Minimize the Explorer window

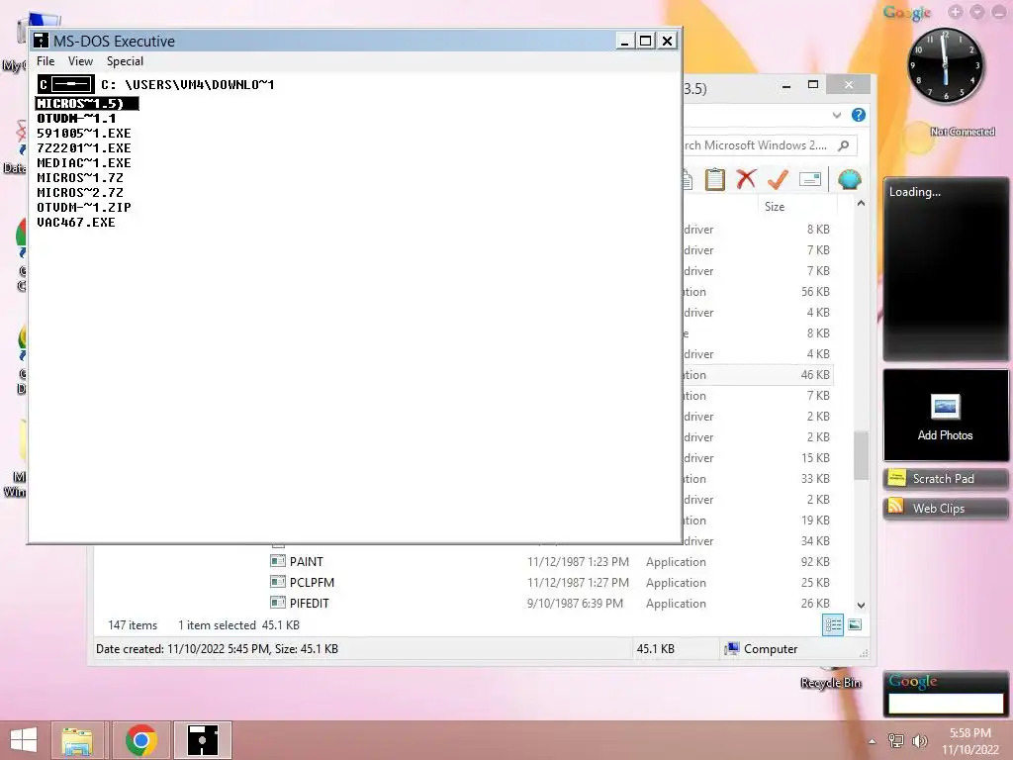[x=786, y=85]
